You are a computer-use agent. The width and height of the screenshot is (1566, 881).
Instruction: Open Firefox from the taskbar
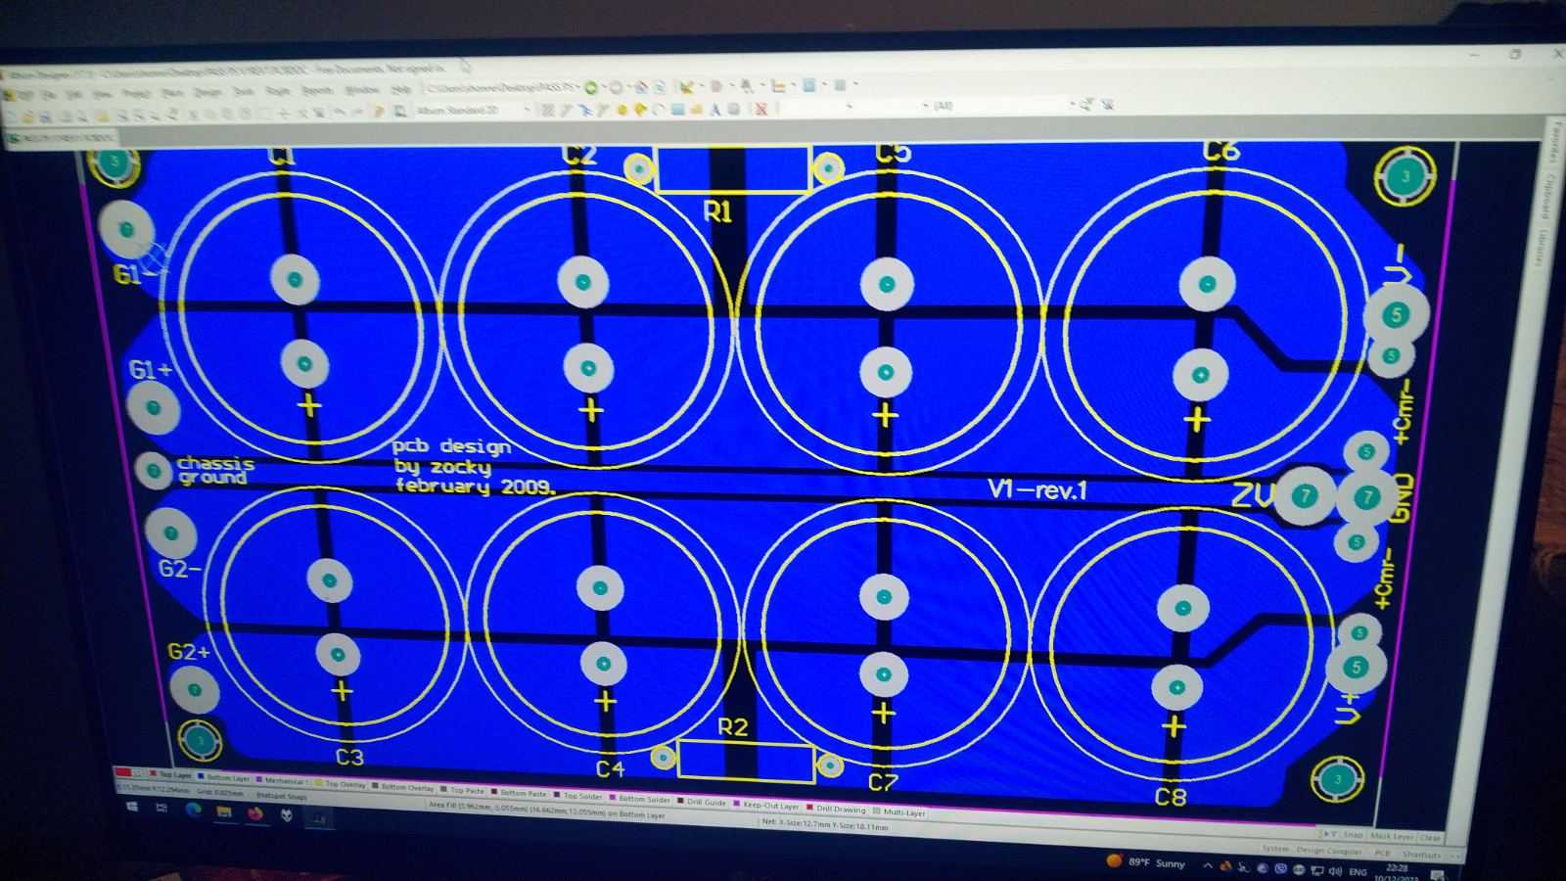click(255, 813)
